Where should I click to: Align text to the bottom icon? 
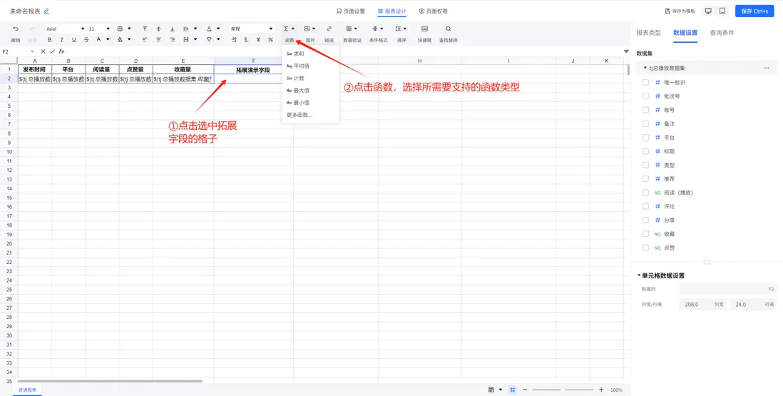173,29
